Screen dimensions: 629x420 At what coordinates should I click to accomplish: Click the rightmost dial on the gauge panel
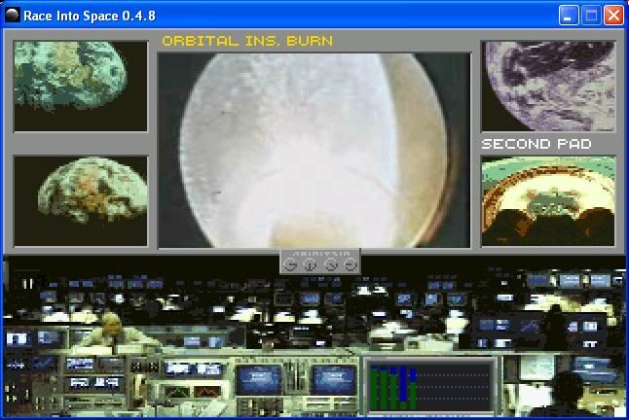(x=351, y=265)
